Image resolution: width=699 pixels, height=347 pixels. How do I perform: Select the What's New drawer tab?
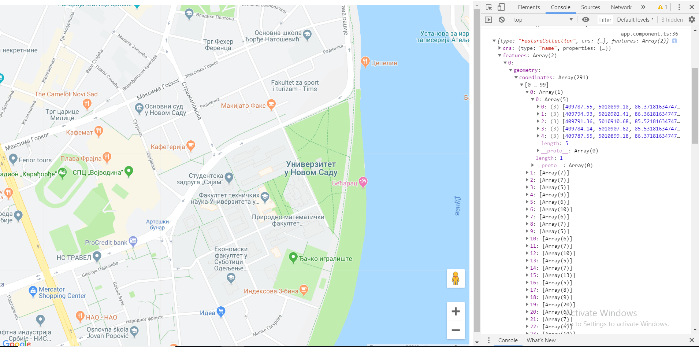coord(541,340)
